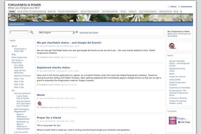Expand Four Steps to Forgiveness menu arrow
This screenshot has height=134, width=201.
(45, 12)
